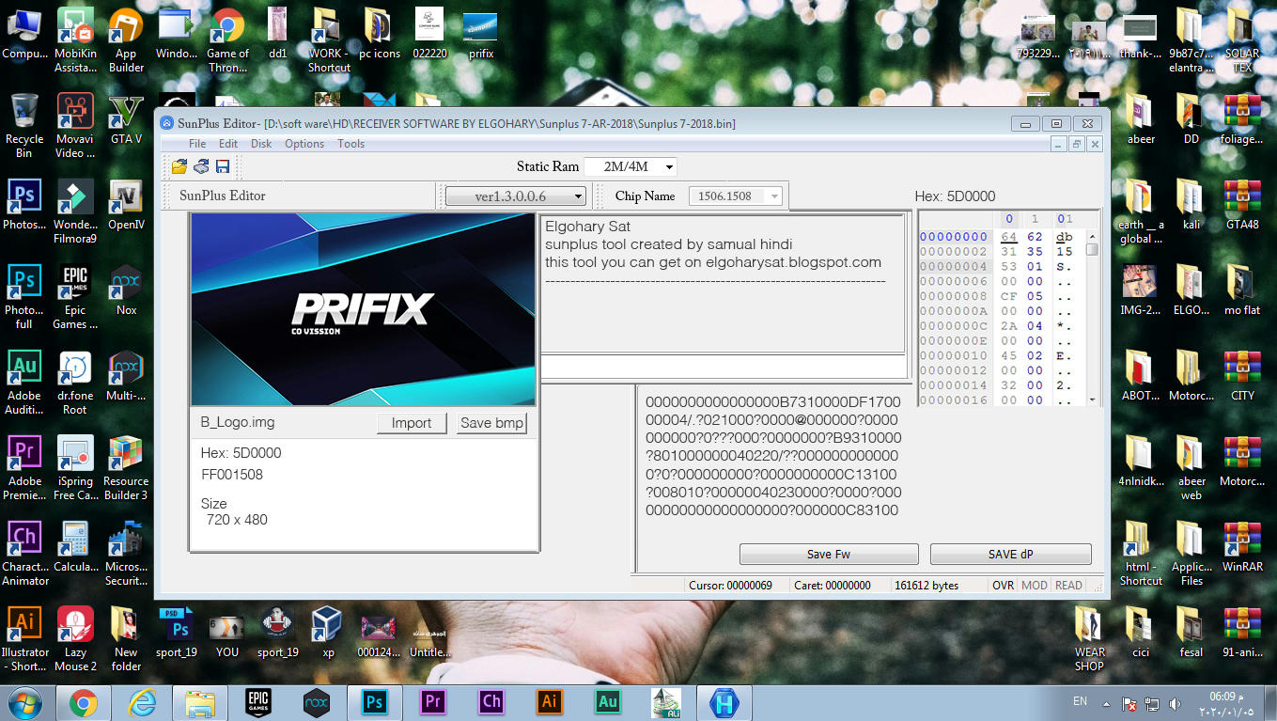Click the 161612 bytes status bar entry
The image size is (1277, 721).
point(927,585)
